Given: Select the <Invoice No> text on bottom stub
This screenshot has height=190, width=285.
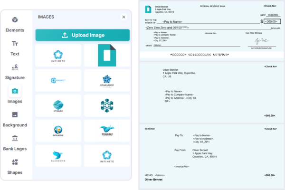Looking at the screenshot, I should 181,167.
